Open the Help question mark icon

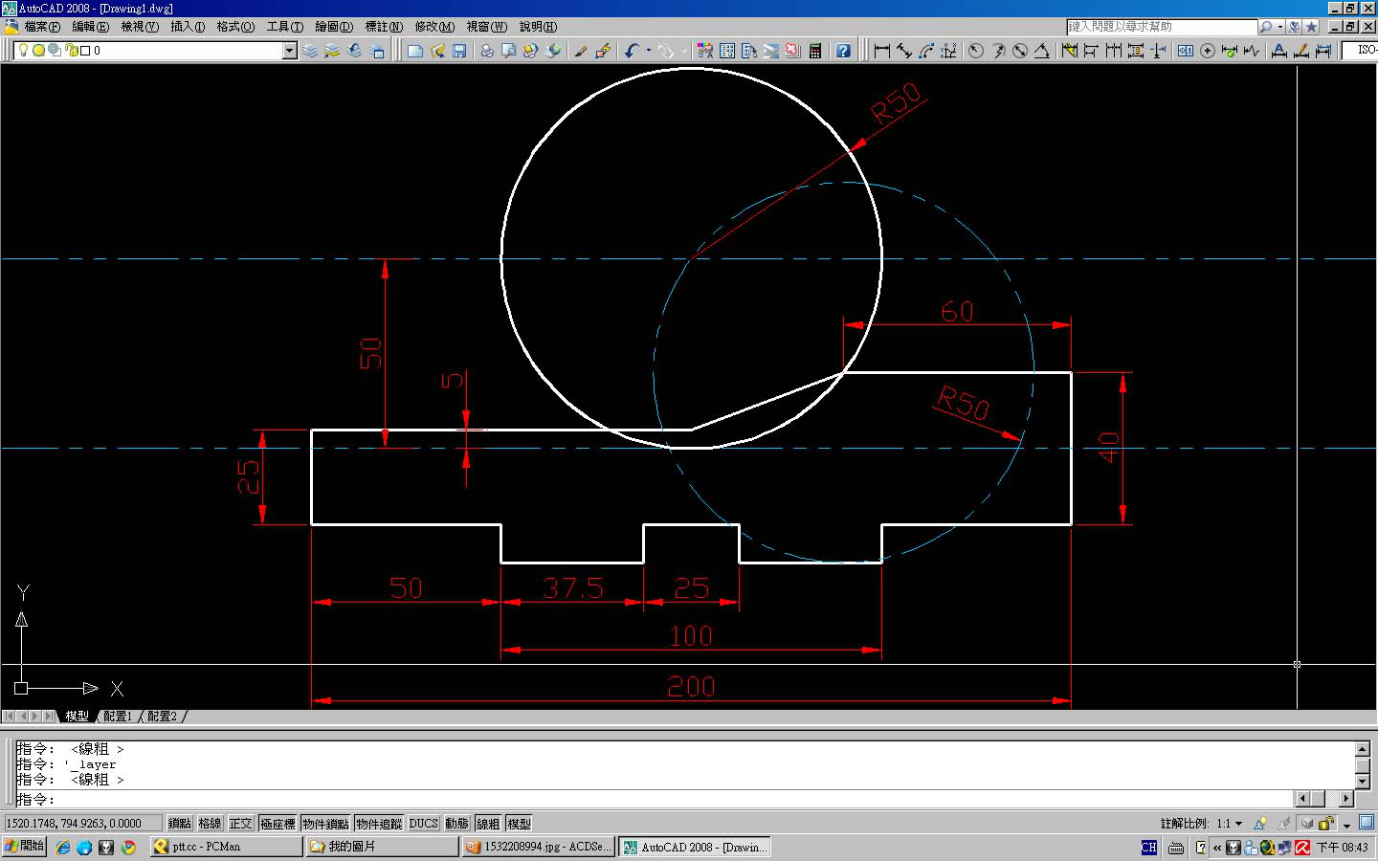[x=843, y=51]
